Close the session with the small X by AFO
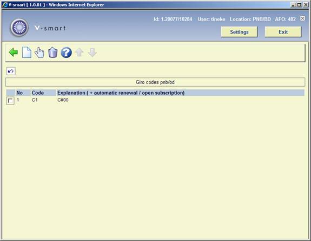 (x=302, y=18)
